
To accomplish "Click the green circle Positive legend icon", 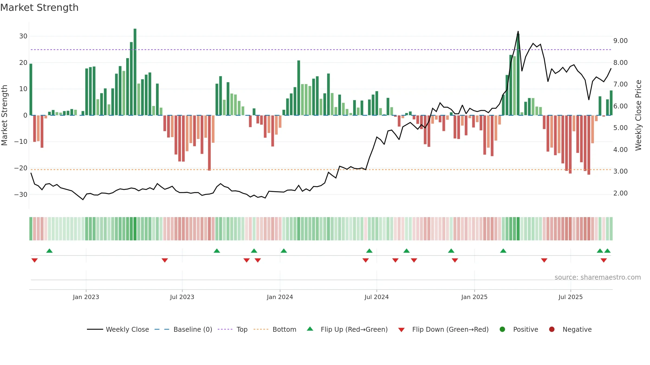I will [502, 329].
